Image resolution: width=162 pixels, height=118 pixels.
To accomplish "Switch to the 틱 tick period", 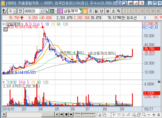I will coord(119,11).
